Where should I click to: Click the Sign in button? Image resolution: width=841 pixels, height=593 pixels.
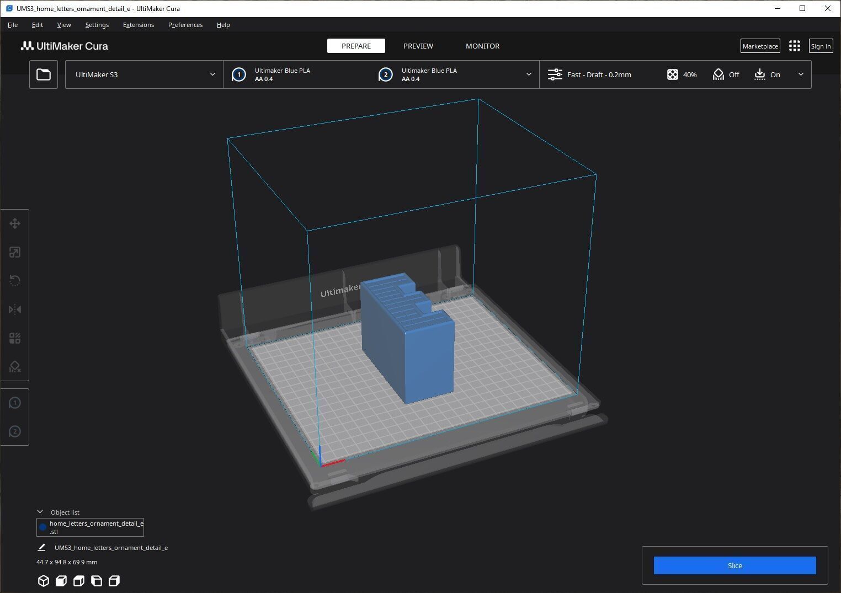(821, 46)
